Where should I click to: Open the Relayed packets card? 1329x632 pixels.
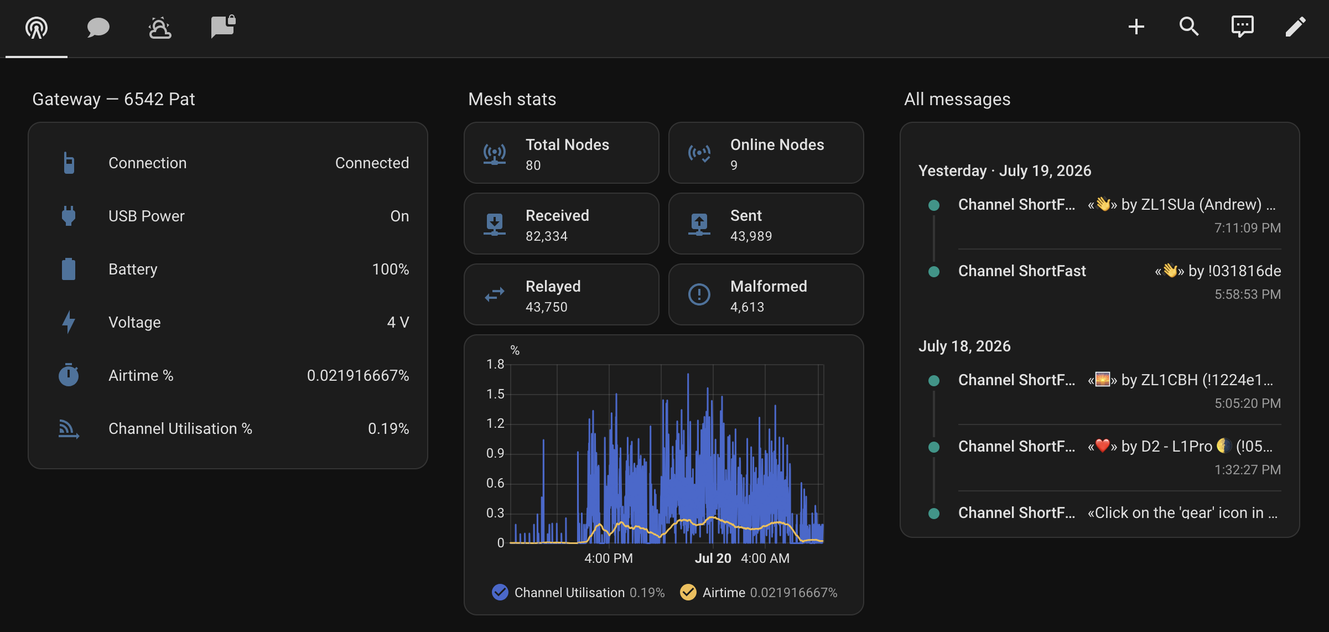coord(562,294)
